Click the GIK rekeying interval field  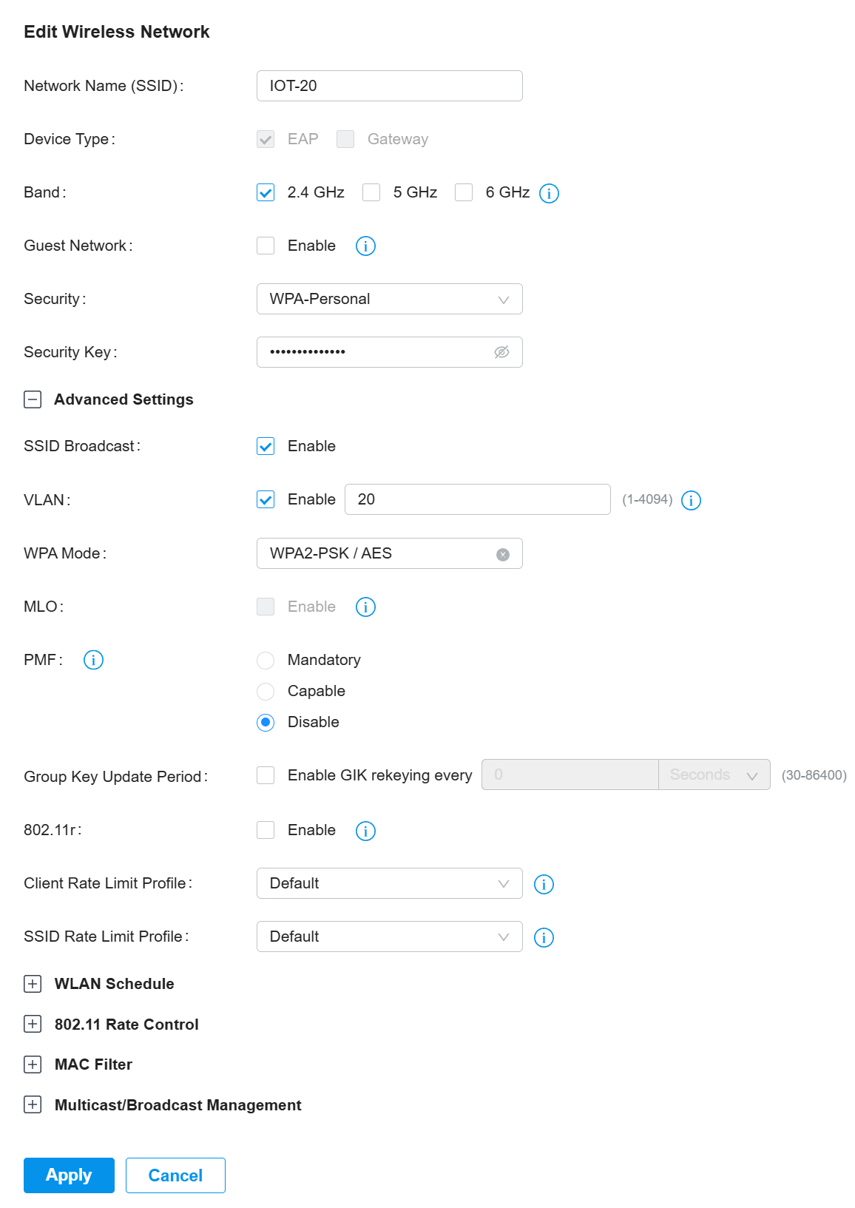tap(570, 775)
